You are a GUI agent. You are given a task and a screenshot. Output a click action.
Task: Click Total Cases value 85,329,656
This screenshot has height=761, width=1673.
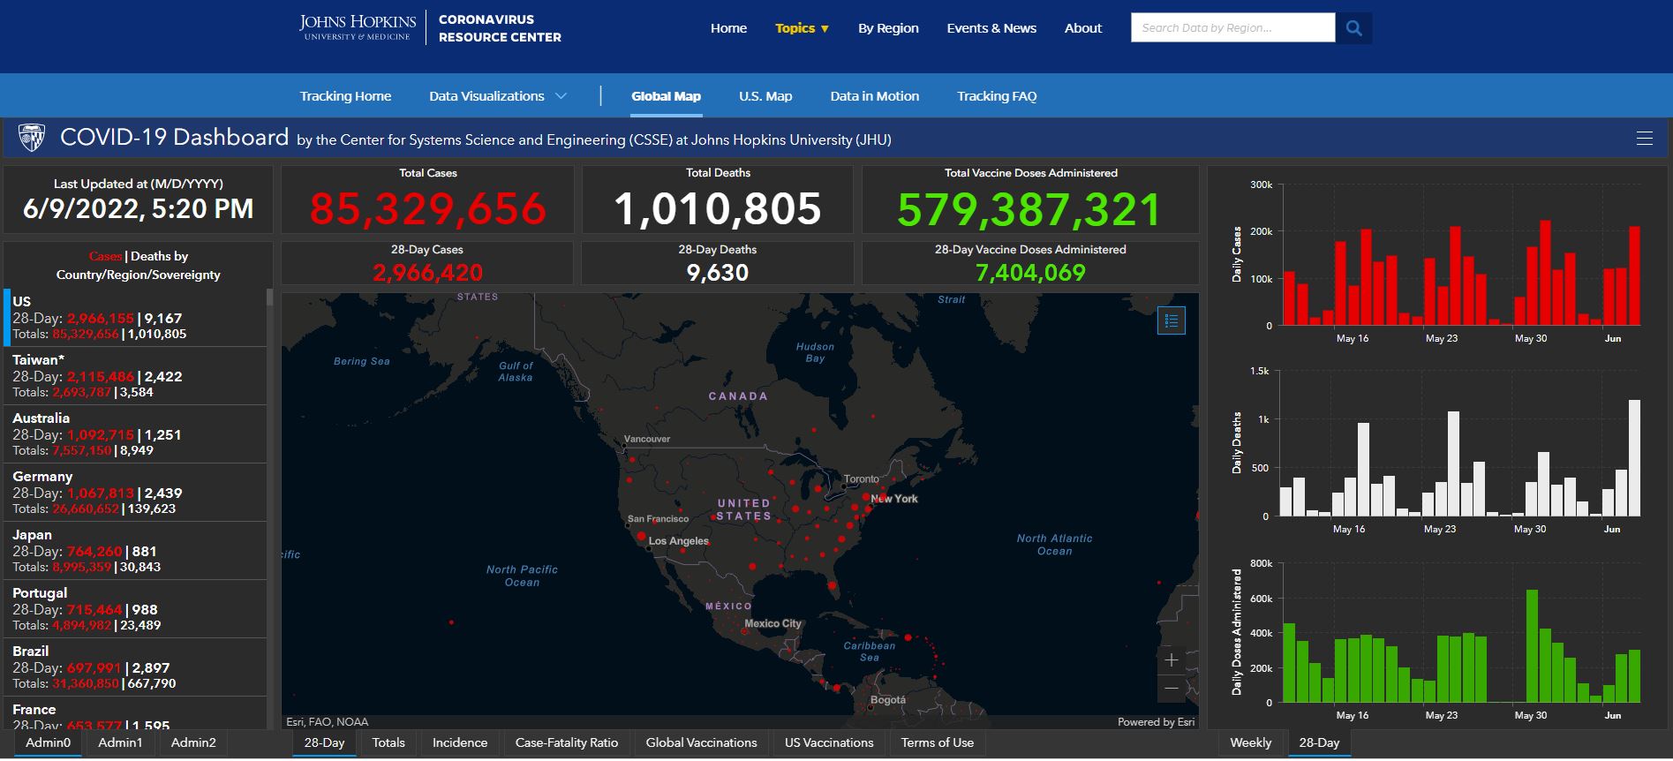click(x=428, y=209)
